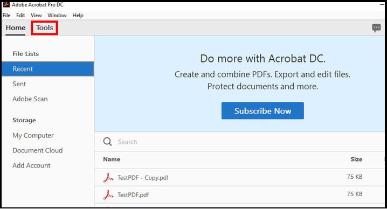
Task: Switch to the Home tab
Action: (16, 28)
